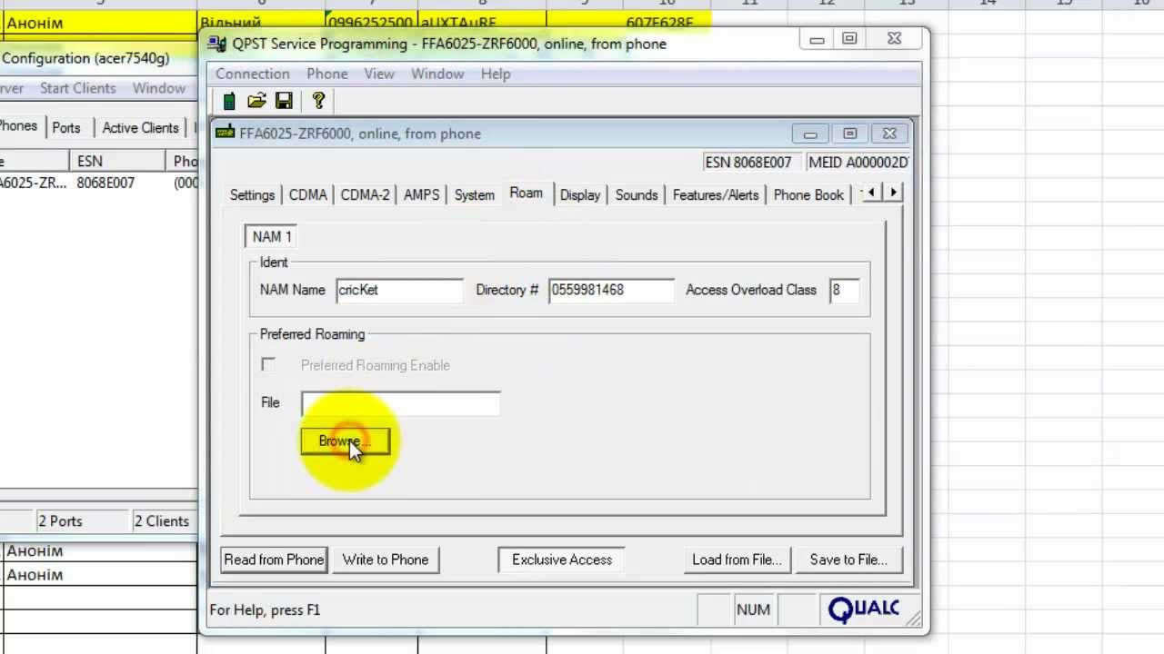
Task: Click the help question mark toolbar icon
Action: 318,101
